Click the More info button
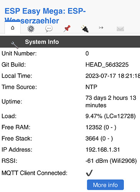The width and height of the screenshot is (140, 192). 105,185
